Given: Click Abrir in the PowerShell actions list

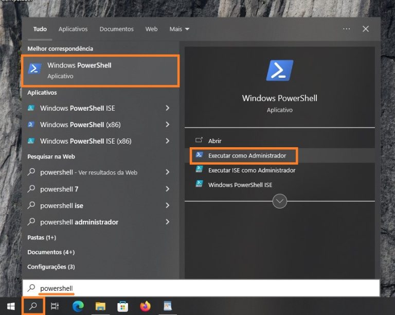Looking at the screenshot, I should click(214, 141).
